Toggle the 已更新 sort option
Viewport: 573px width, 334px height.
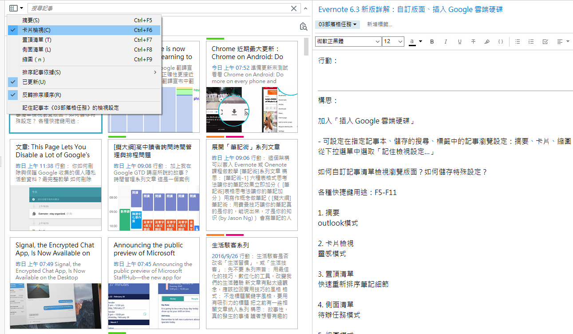point(84,82)
